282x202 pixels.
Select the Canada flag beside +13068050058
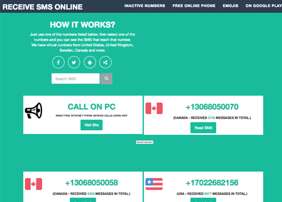tap(33, 184)
